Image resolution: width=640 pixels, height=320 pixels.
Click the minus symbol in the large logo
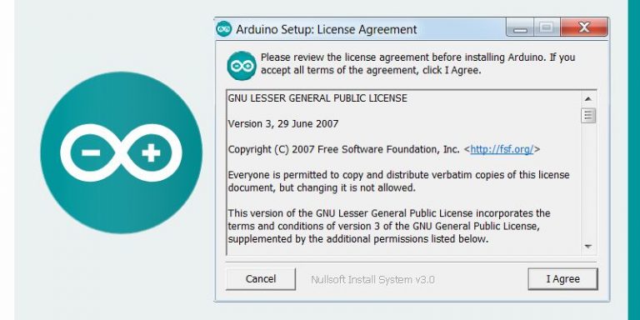click(x=91, y=152)
